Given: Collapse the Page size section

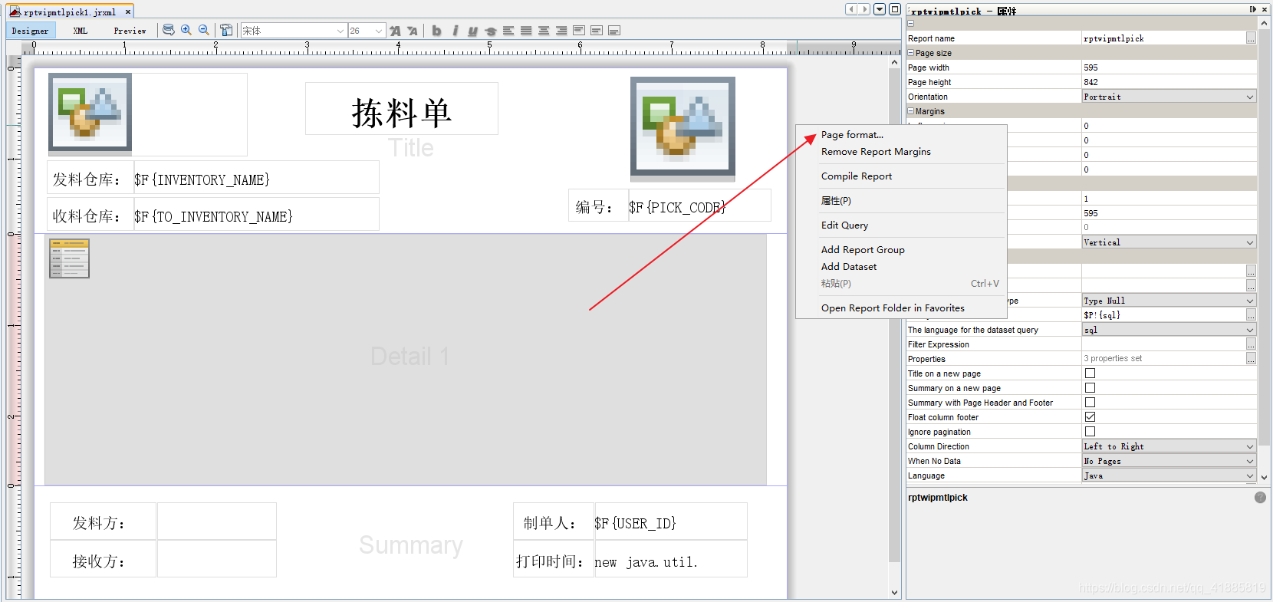Looking at the screenshot, I should [x=910, y=53].
